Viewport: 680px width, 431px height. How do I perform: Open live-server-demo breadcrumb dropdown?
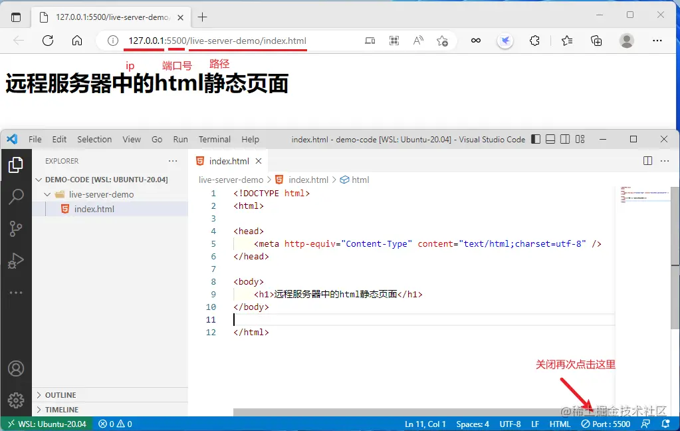[x=231, y=180]
